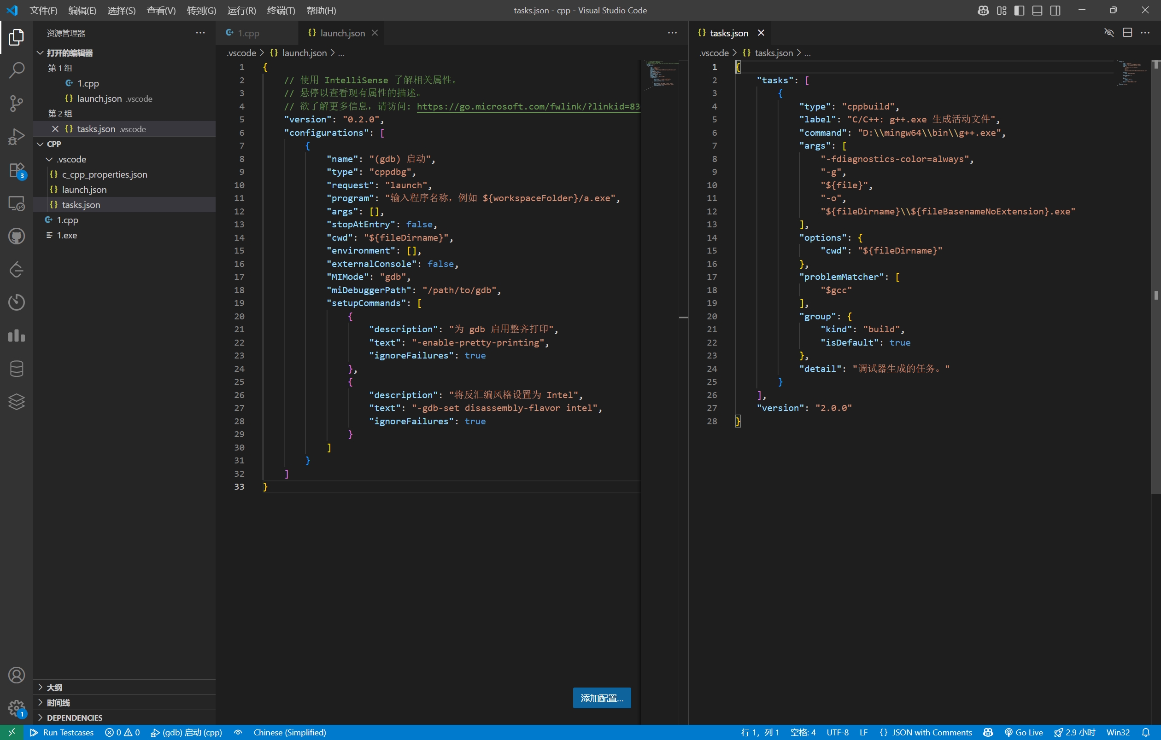Switch to the 1.cpp editor tab

248,33
